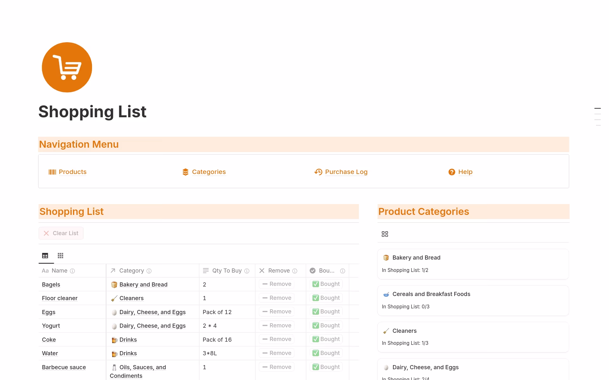Remove Floor cleaner from the list
Image resolution: width=609 pixels, height=380 pixels.
coord(277,298)
